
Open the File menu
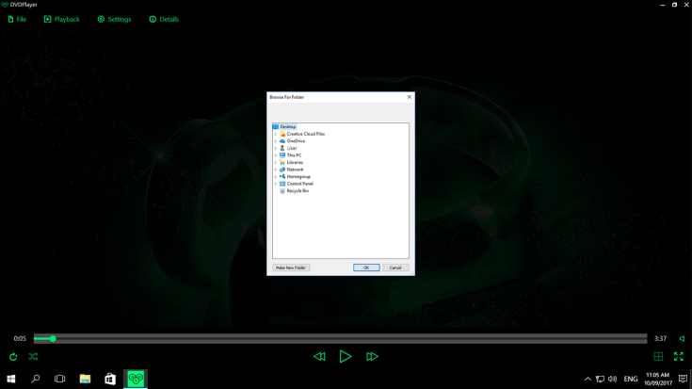point(17,19)
